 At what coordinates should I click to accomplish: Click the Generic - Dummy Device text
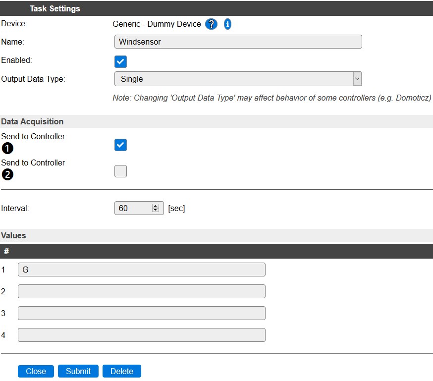tap(157, 24)
